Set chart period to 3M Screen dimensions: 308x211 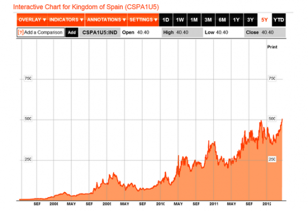click(208, 20)
